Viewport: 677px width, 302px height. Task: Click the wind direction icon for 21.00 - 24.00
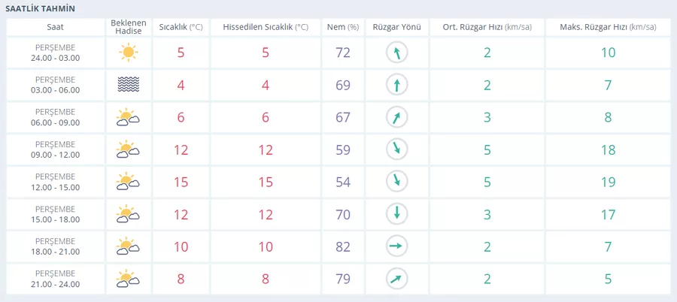[x=396, y=279]
